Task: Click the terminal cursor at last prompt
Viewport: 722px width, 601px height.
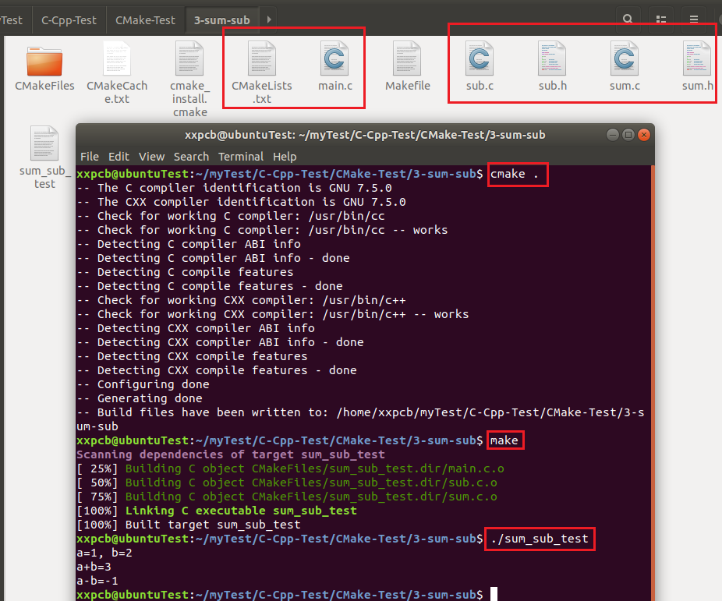Action: 494,595
